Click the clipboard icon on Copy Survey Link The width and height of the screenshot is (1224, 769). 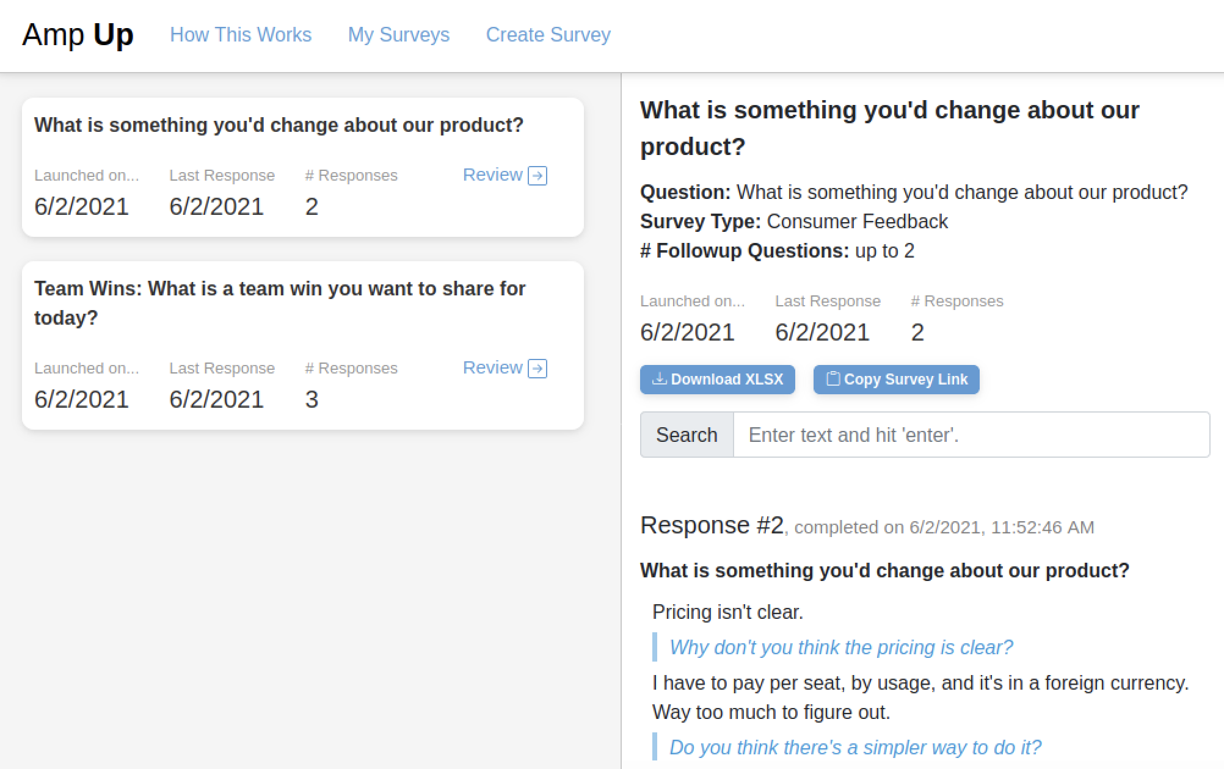(x=833, y=379)
